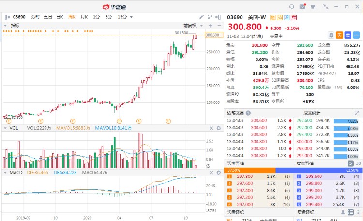
Task: Open VOL indicator settings gear
Action: 219,128
